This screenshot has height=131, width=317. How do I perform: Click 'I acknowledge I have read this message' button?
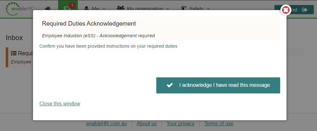[x=218, y=85]
